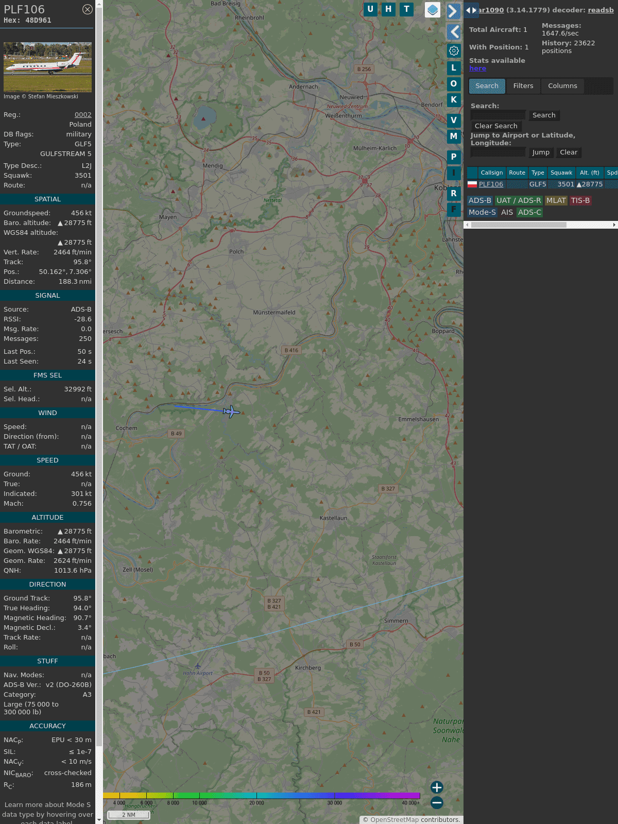
Task: Toggle the H map button
Action: tap(388, 9)
